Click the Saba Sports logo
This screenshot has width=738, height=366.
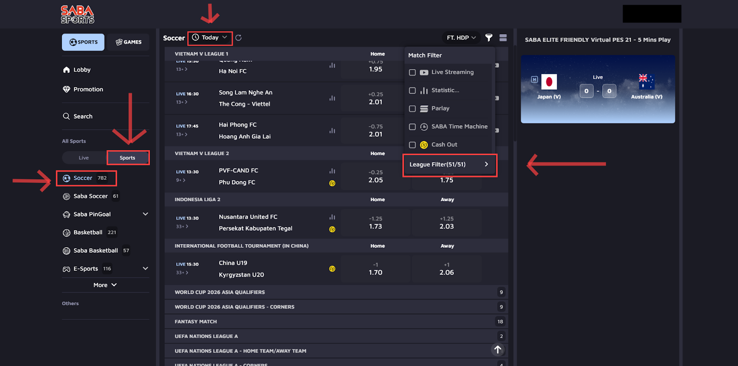[x=77, y=14]
